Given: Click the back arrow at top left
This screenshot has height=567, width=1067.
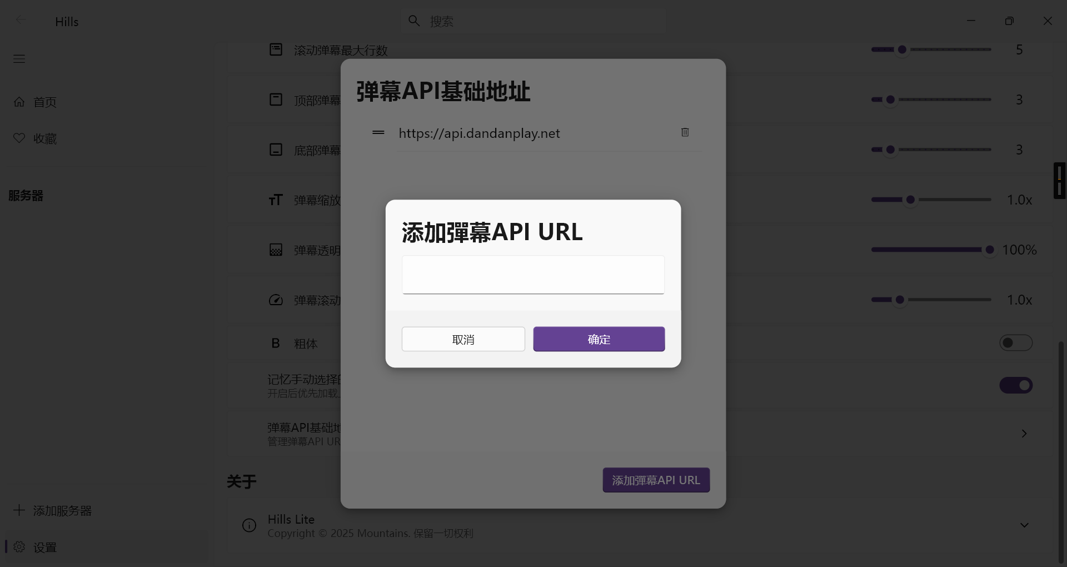Looking at the screenshot, I should [x=21, y=20].
